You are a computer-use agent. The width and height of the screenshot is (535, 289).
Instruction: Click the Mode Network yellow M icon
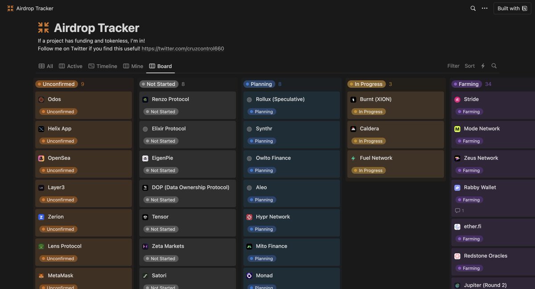point(457,129)
